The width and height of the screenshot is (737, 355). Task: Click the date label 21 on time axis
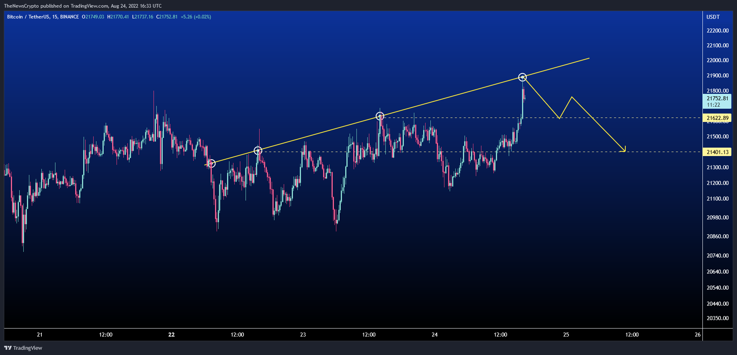39,335
